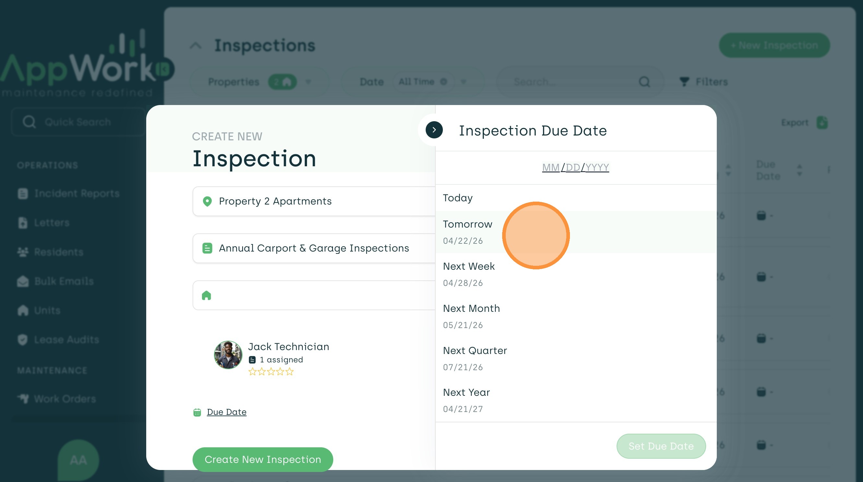This screenshot has width=863, height=482.
Task: Click the Filters funnel icon
Action: [684, 82]
